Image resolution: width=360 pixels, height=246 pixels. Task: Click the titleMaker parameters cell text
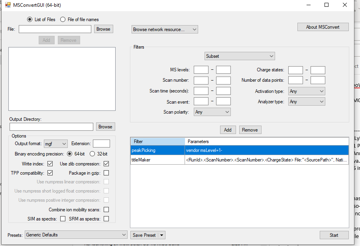[266, 160]
